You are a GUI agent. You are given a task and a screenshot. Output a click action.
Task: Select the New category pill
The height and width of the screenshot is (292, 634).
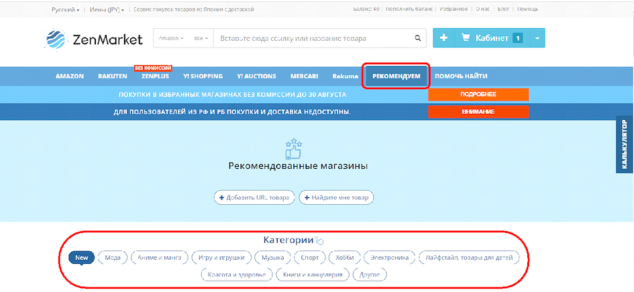click(82, 257)
